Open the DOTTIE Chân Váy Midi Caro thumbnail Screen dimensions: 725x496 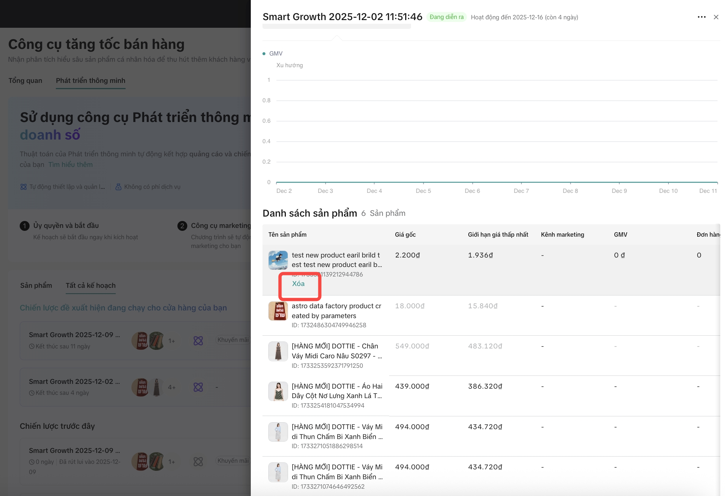pos(278,351)
